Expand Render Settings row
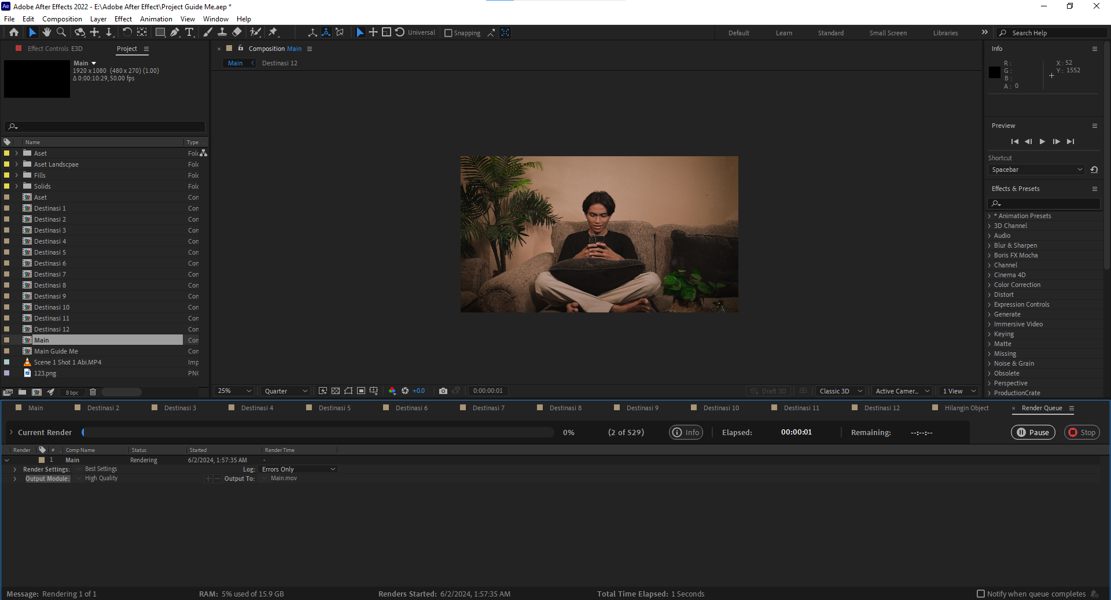 point(15,469)
